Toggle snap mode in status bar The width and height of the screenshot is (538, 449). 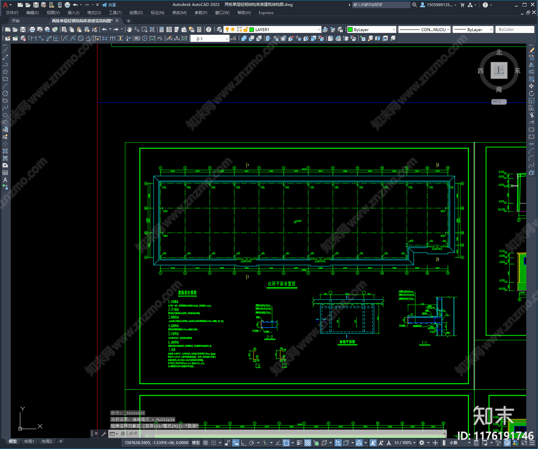tap(214, 443)
